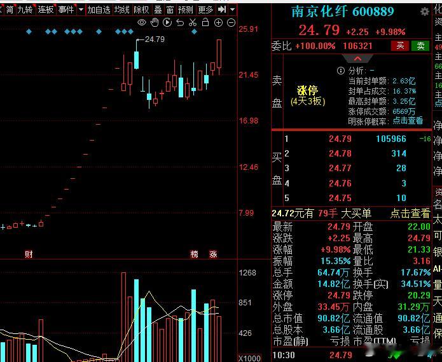442x362 pixels.
Task: Click the green 卖 sell button
Action: tap(420, 46)
